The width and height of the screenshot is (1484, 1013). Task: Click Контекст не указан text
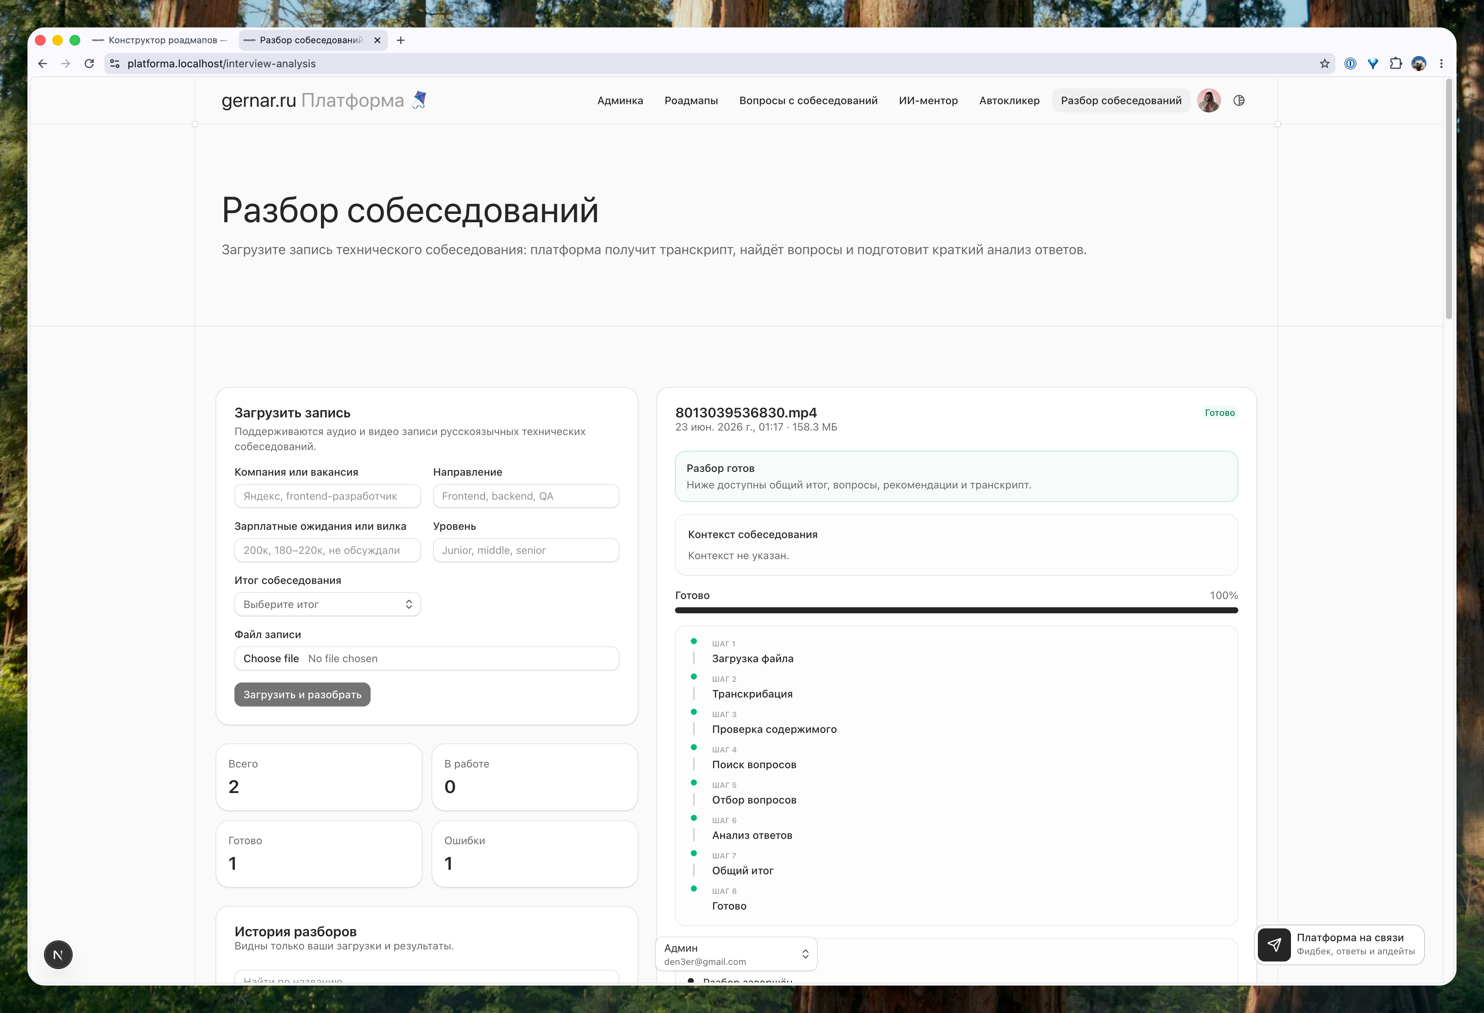738,556
